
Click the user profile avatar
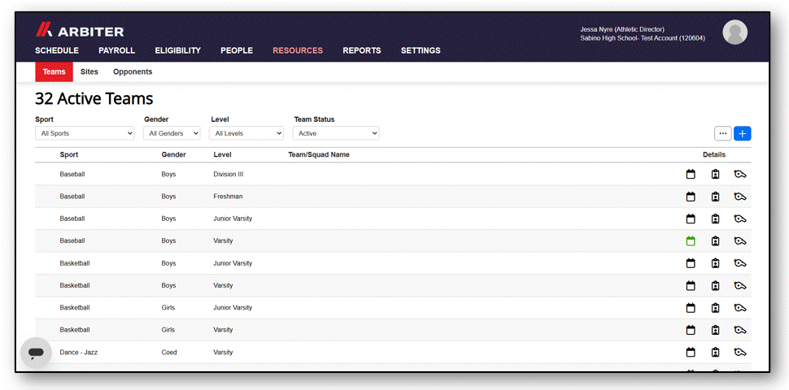click(x=735, y=32)
